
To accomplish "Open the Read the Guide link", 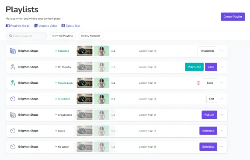I will 20,26.
